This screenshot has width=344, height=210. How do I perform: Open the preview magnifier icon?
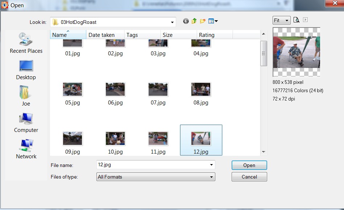(297, 20)
